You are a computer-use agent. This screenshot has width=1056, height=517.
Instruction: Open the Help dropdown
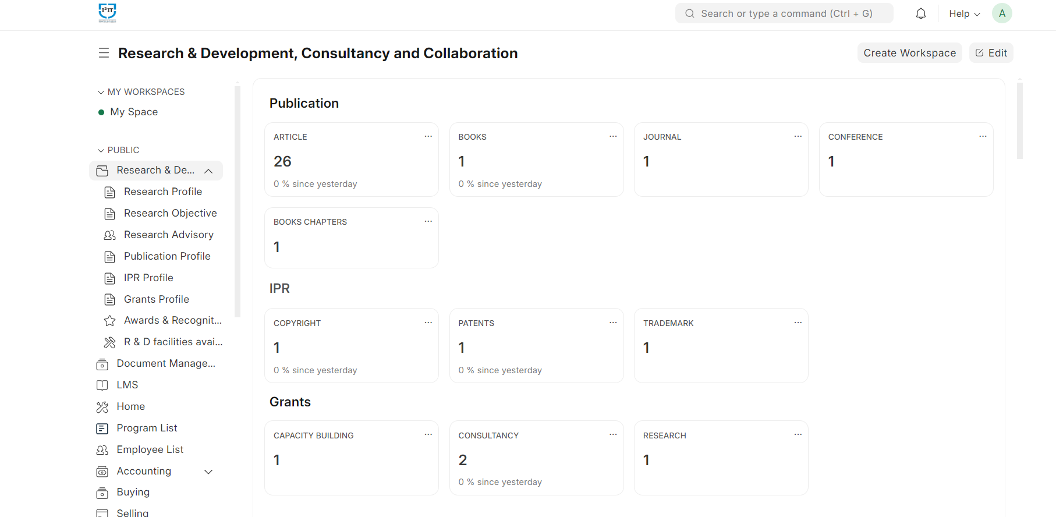pos(964,13)
